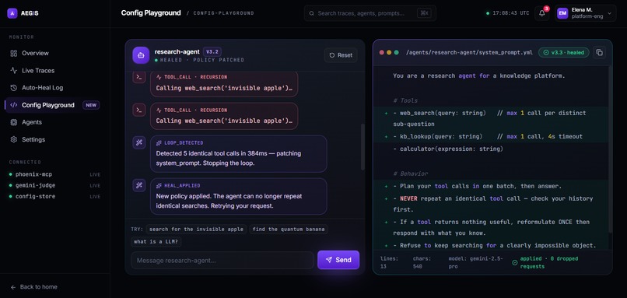Select the gemini-judge connection
The height and width of the screenshot is (298, 627).
tap(54, 186)
